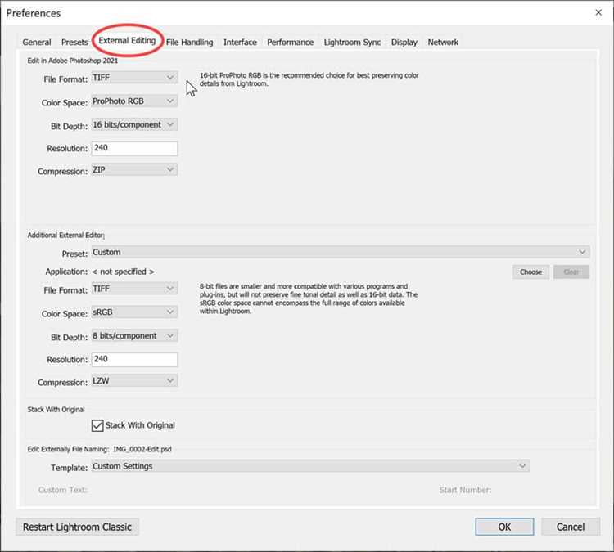Open the Additional External Editor Preset dropdown
Image resolution: width=614 pixels, height=552 pixels.
(341, 252)
